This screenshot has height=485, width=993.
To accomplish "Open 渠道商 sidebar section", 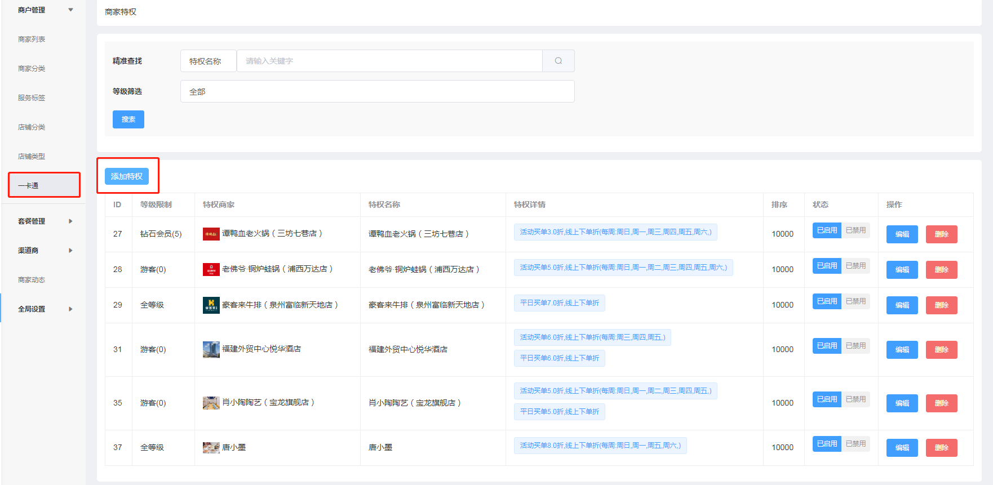I will (x=28, y=251).
